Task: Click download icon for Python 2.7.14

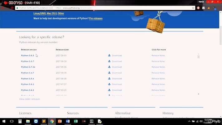Action: 109,67
